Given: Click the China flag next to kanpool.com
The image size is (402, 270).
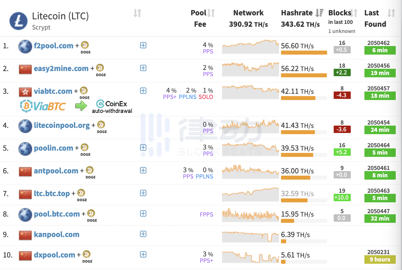Looking at the screenshot, I should pyautogui.click(x=25, y=235).
